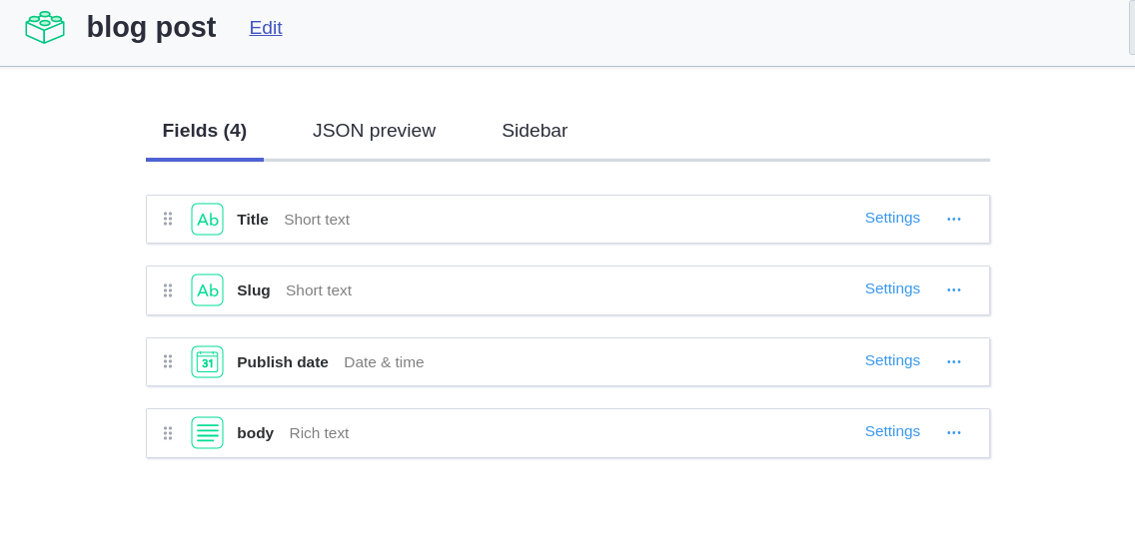Grab the body row drag handle

168,432
